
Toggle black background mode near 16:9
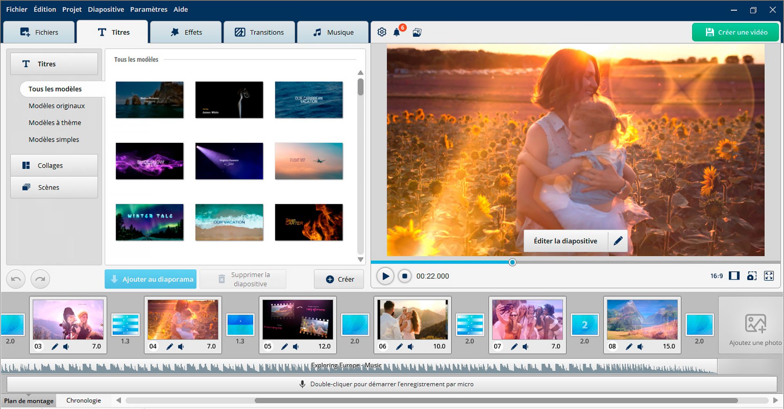(734, 276)
